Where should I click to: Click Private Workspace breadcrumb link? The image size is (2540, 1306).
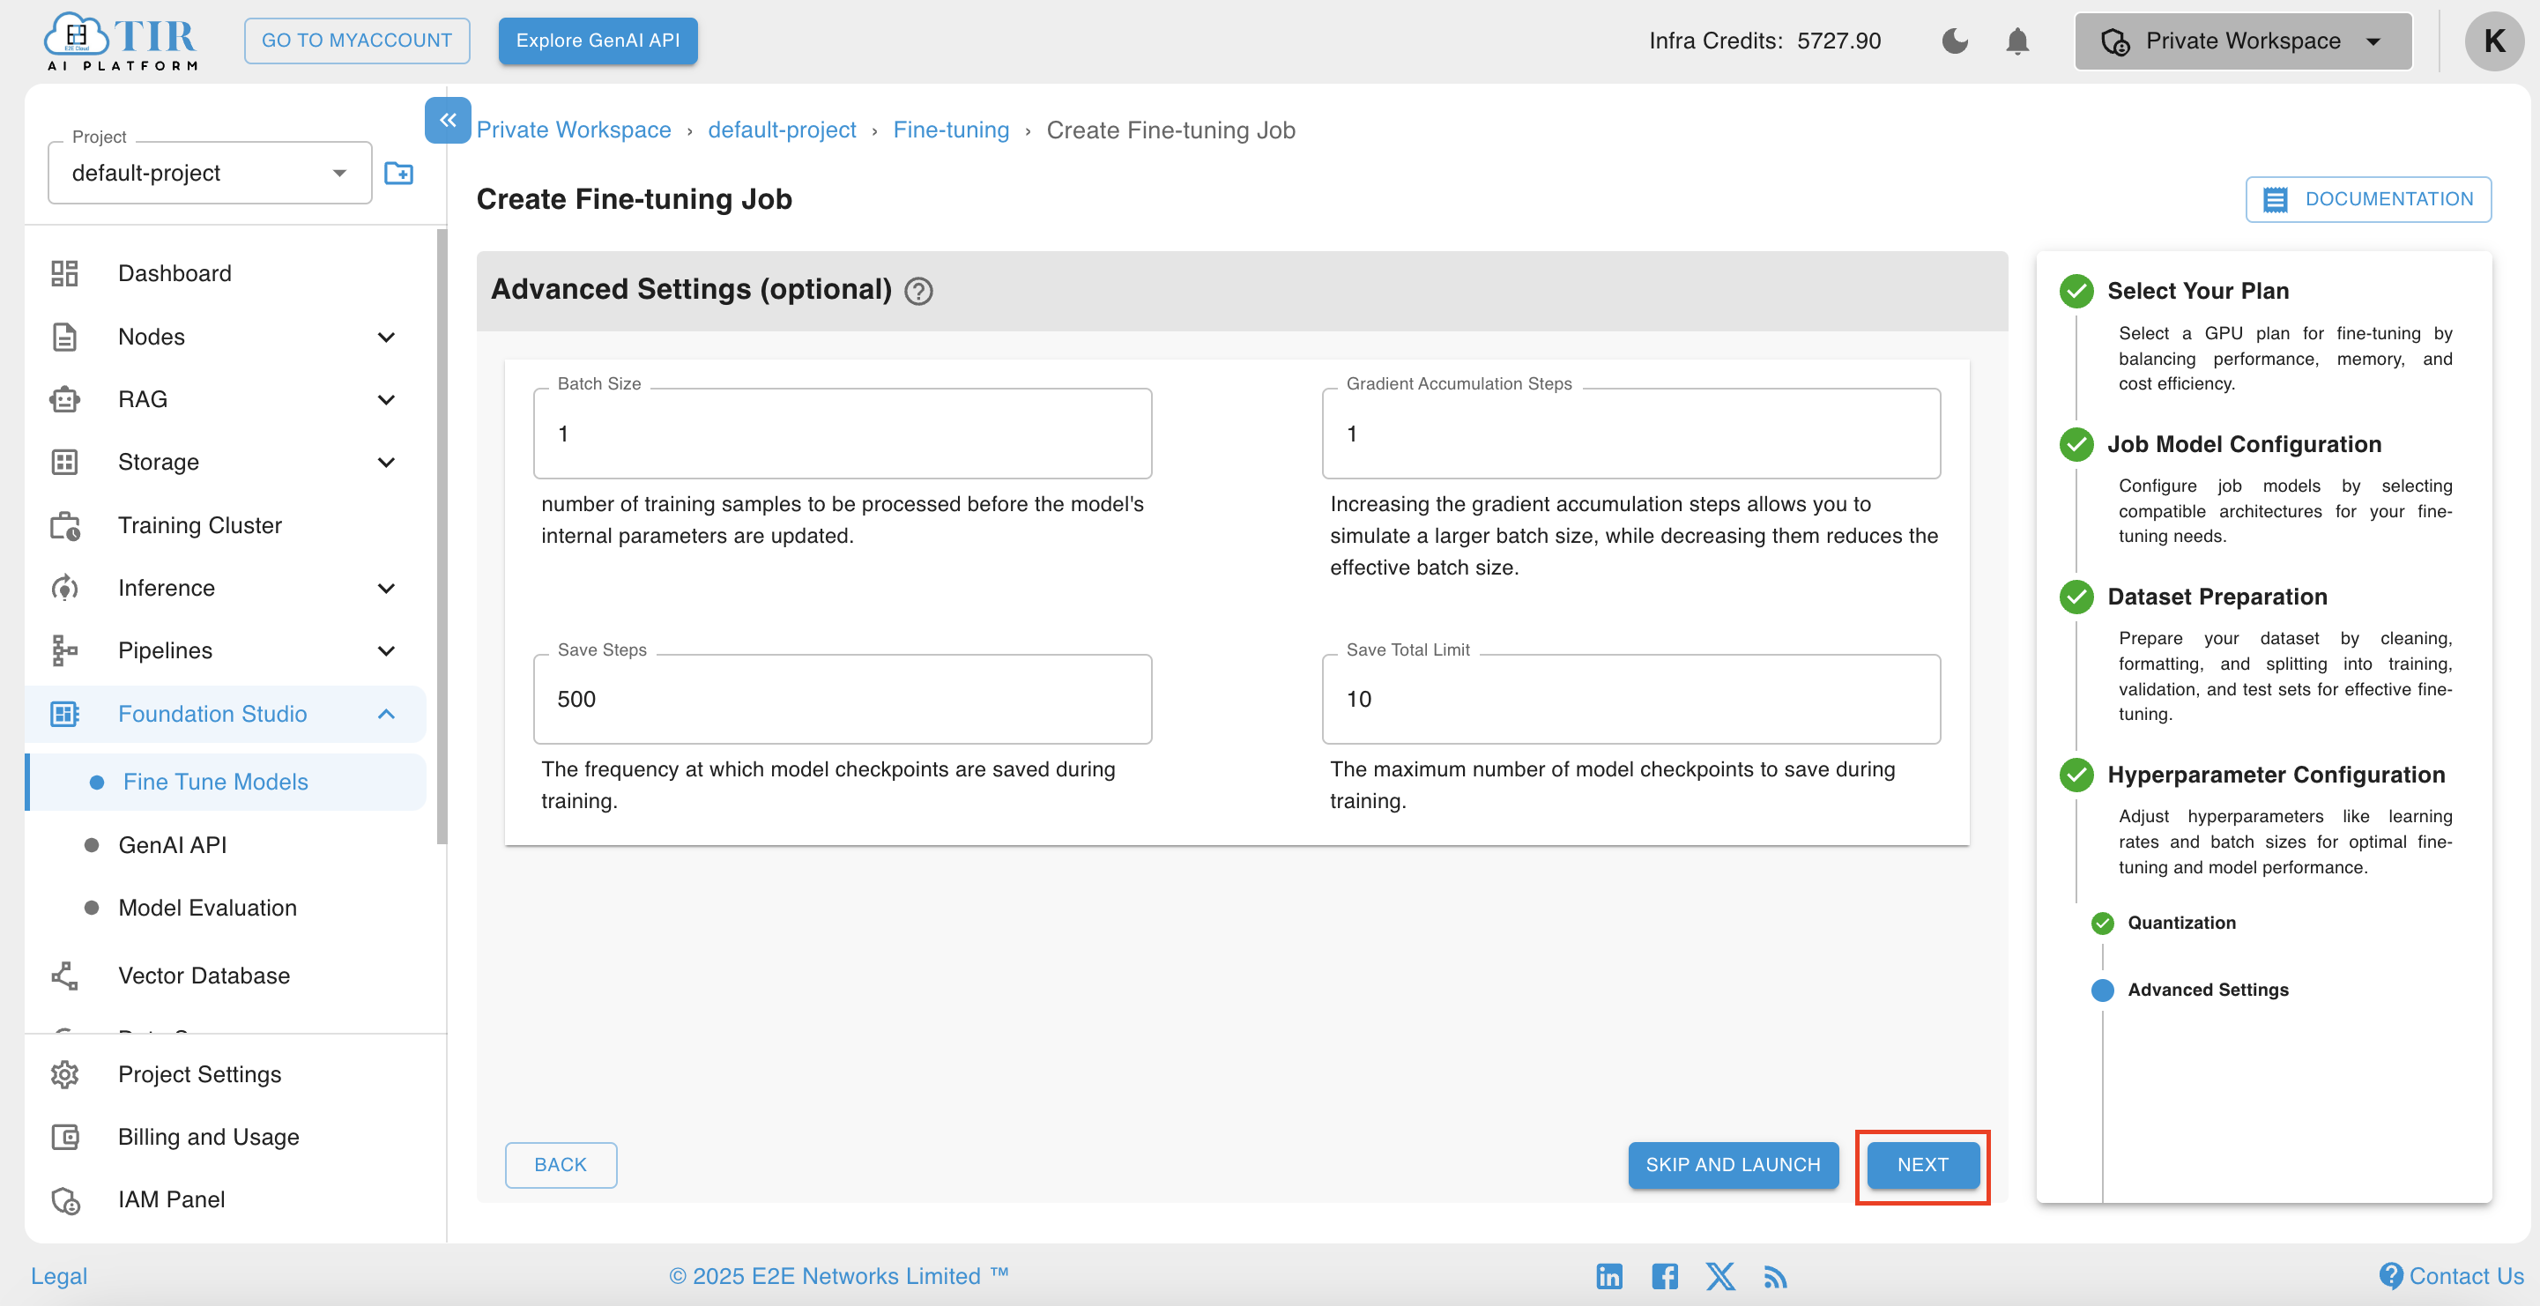(573, 130)
